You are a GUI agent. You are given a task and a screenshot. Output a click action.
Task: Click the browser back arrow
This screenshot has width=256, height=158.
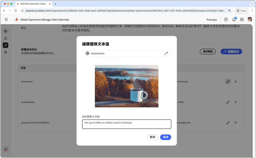pyautogui.click(x=4, y=11)
